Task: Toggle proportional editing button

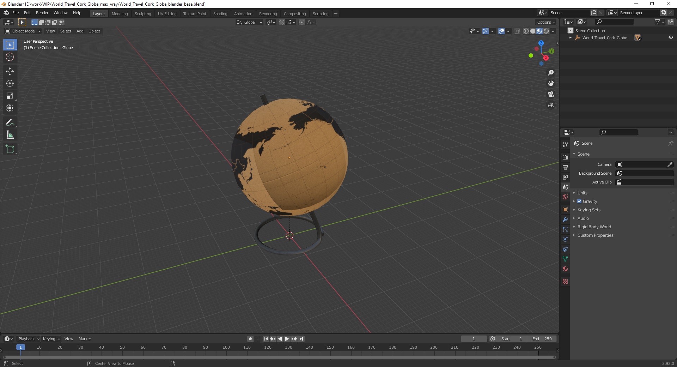Action: pyautogui.click(x=302, y=22)
